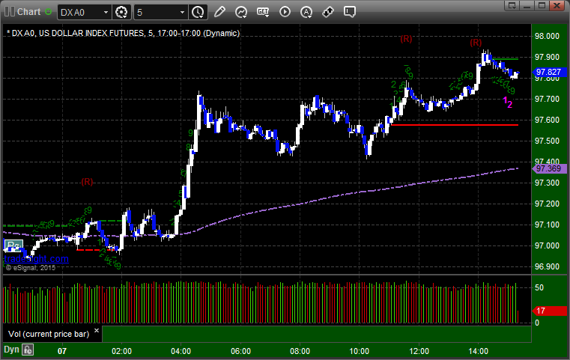Click the 08:00 time axis label
570x360 pixels.
click(x=300, y=351)
